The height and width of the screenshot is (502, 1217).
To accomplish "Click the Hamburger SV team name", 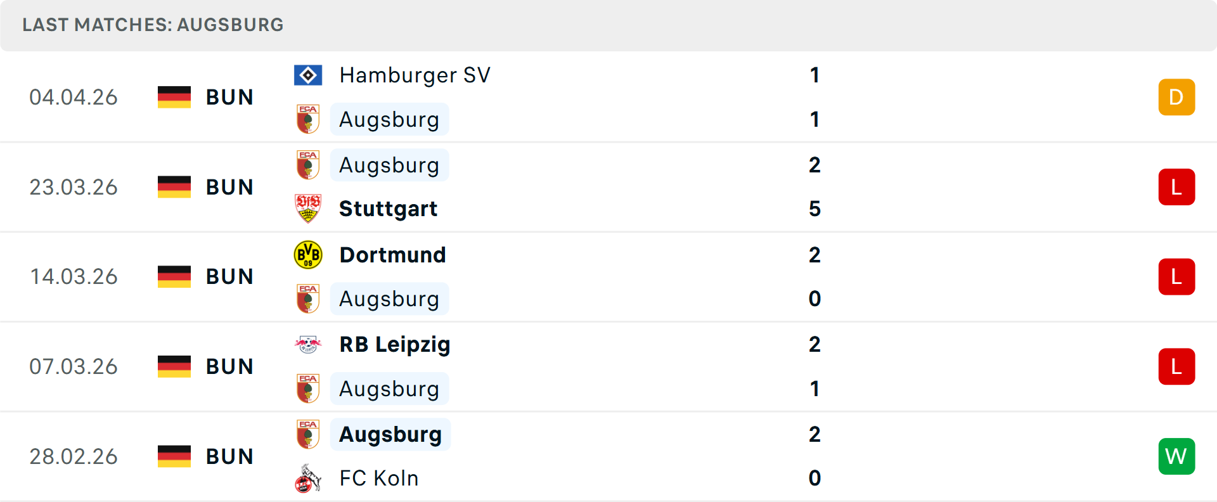I will (x=415, y=75).
